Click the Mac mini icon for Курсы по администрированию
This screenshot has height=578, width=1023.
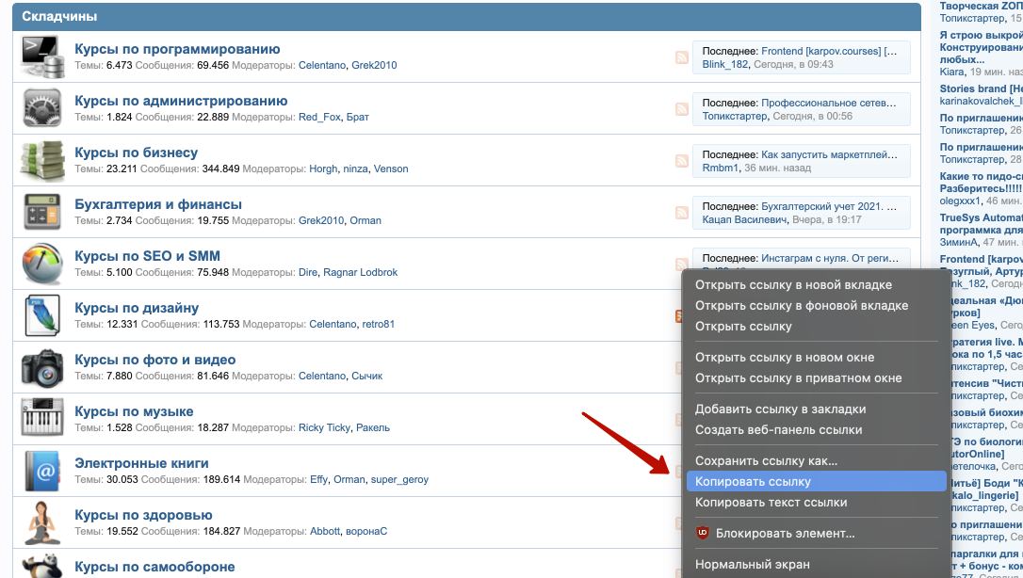tap(41, 108)
